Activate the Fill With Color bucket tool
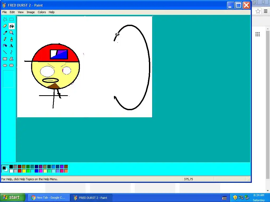This screenshot has height=202, width=270. click(12, 26)
